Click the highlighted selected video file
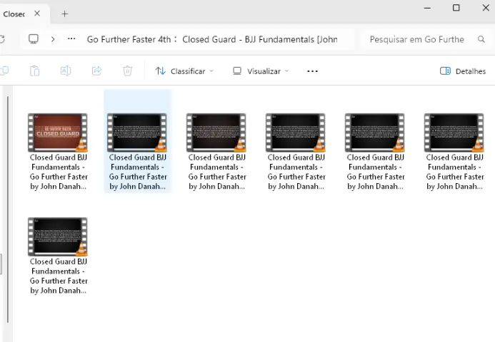 tap(138, 141)
